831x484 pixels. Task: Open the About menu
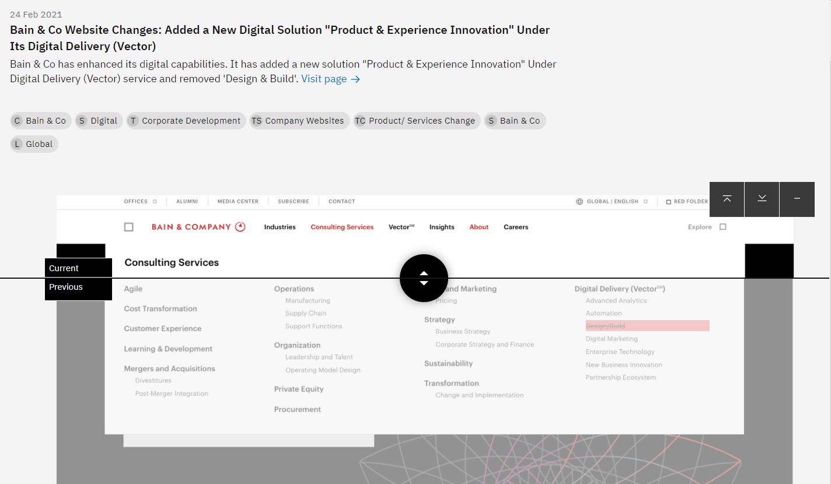(479, 227)
